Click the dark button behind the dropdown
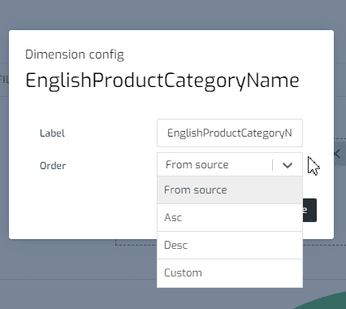The image size is (346, 309). [x=309, y=210]
